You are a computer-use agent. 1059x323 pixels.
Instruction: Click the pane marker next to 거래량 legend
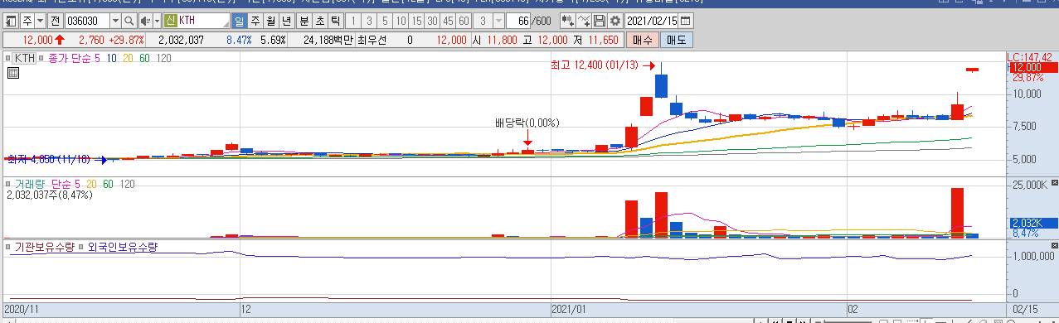pos(9,183)
